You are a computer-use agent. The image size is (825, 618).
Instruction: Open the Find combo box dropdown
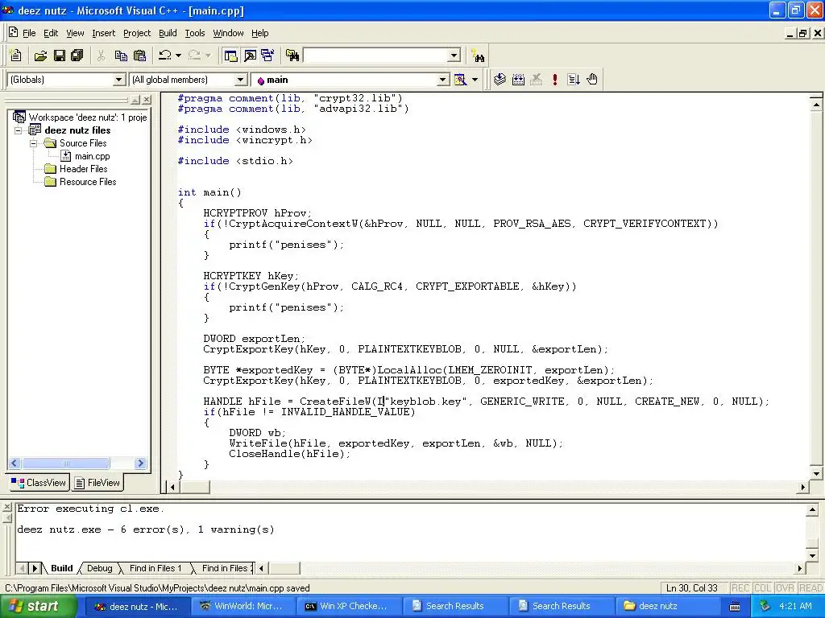pyautogui.click(x=454, y=56)
